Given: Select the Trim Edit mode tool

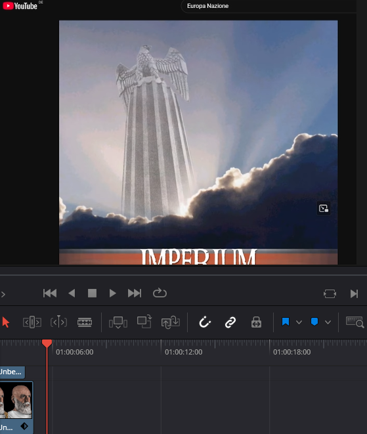Looking at the screenshot, I should [32, 322].
